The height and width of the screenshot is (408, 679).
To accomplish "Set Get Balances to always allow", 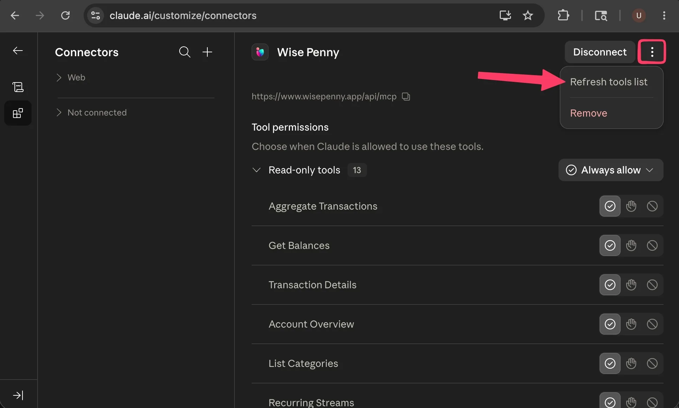I will (x=610, y=245).
